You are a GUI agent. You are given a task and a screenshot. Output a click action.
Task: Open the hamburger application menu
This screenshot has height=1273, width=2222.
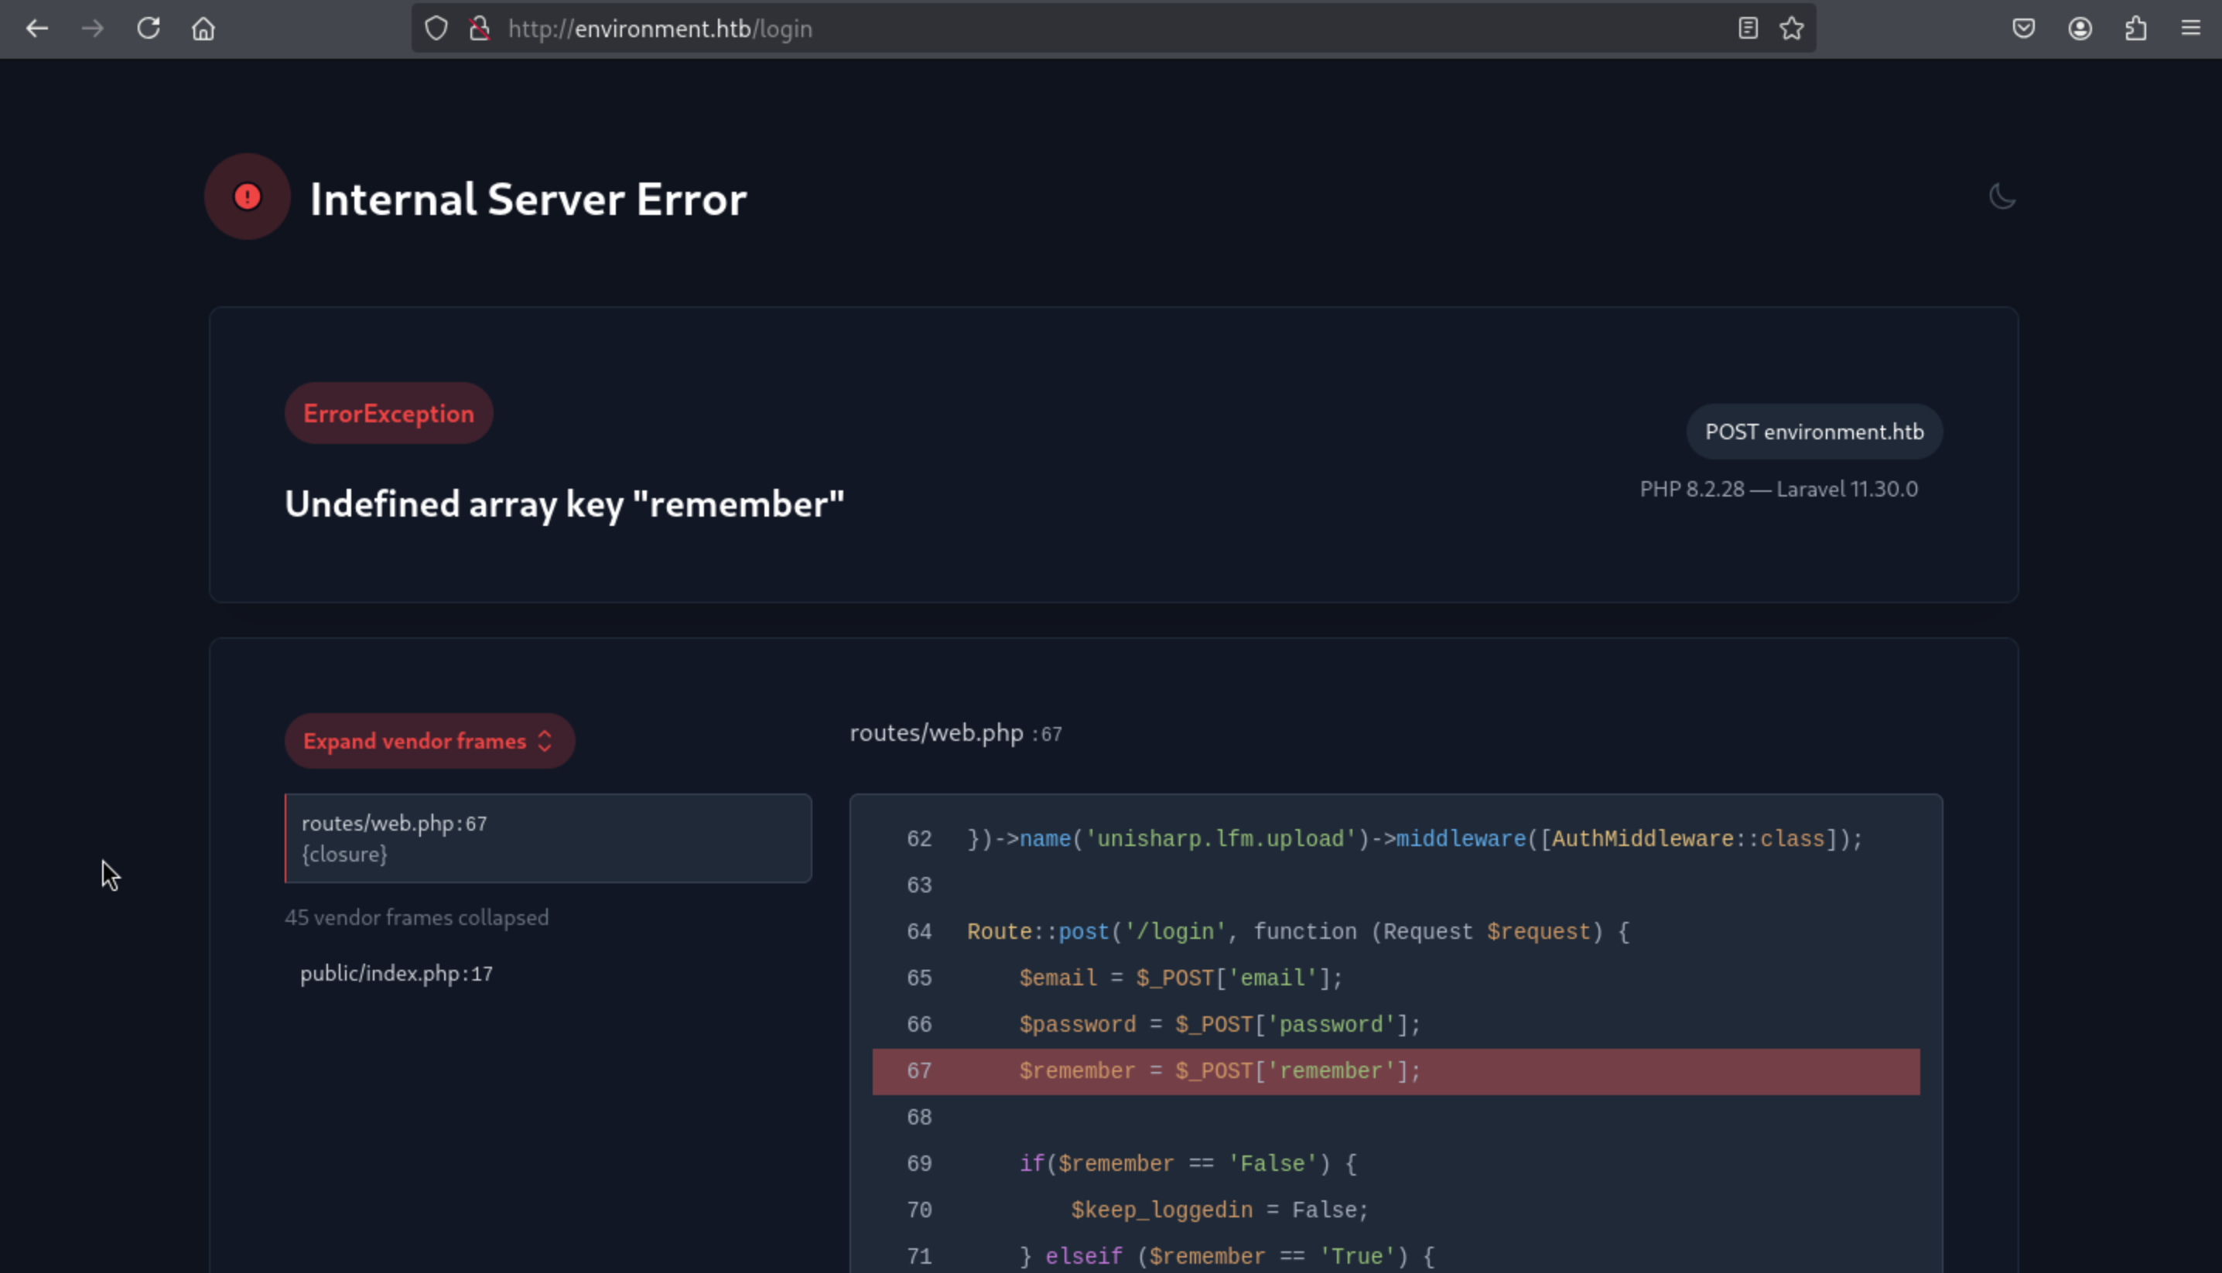pos(2190,29)
